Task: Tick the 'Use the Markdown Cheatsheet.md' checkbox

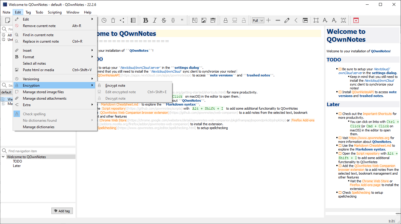Action: (340, 146)
